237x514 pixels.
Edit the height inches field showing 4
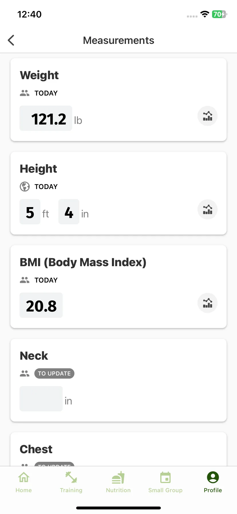[69, 212]
